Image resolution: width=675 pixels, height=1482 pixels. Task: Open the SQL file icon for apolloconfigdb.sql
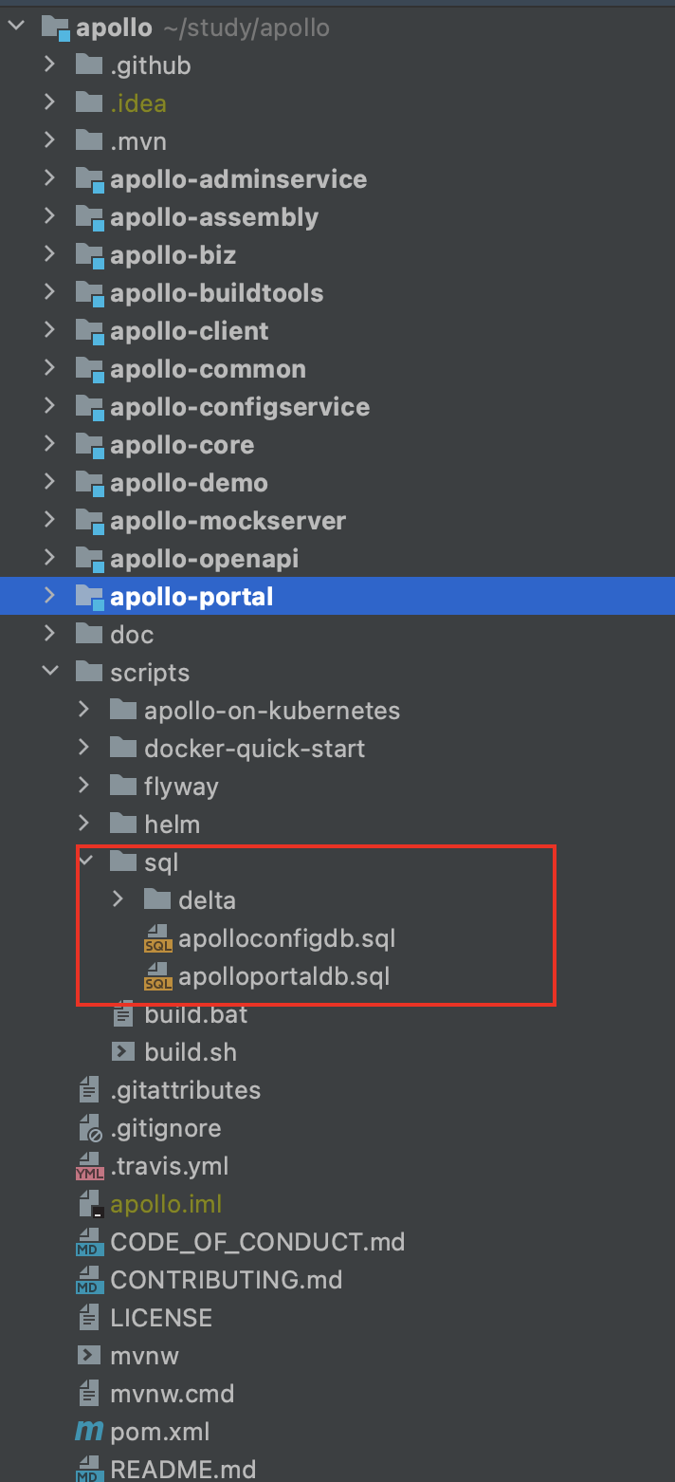point(156,937)
